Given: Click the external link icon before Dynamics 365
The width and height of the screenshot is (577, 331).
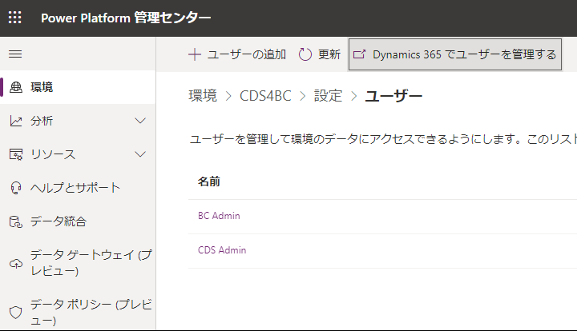Looking at the screenshot, I should click(359, 54).
